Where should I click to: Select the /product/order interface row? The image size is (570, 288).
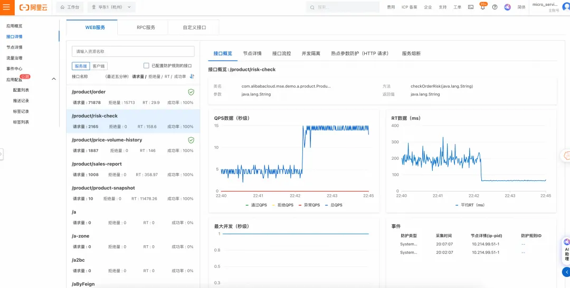pos(133,98)
